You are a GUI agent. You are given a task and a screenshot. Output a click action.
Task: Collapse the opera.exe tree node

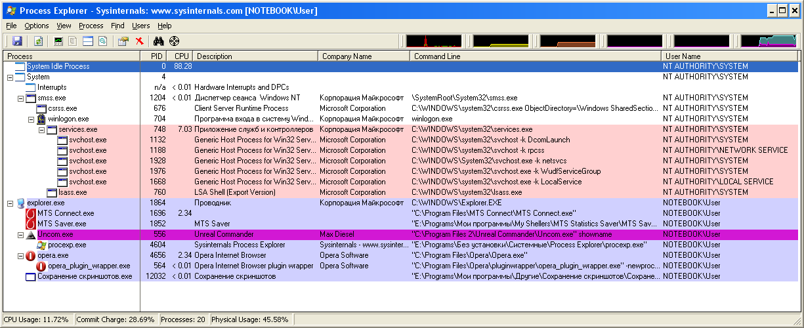tap(20, 256)
